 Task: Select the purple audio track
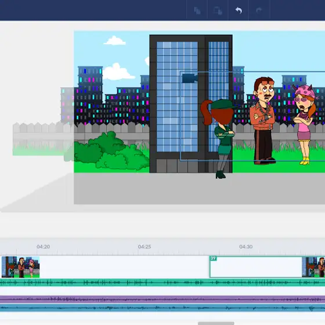pos(162,299)
